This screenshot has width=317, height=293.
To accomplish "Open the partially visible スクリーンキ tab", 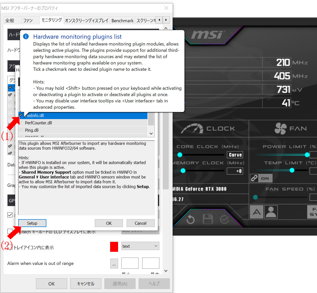I will [x=146, y=20].
